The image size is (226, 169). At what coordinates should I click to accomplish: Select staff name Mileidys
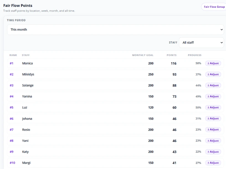28,74
